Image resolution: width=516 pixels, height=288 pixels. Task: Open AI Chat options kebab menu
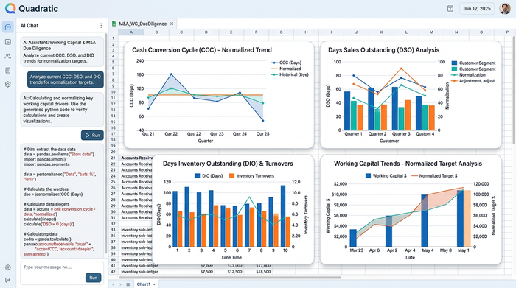pyautogui.click(x=101, y=26)
